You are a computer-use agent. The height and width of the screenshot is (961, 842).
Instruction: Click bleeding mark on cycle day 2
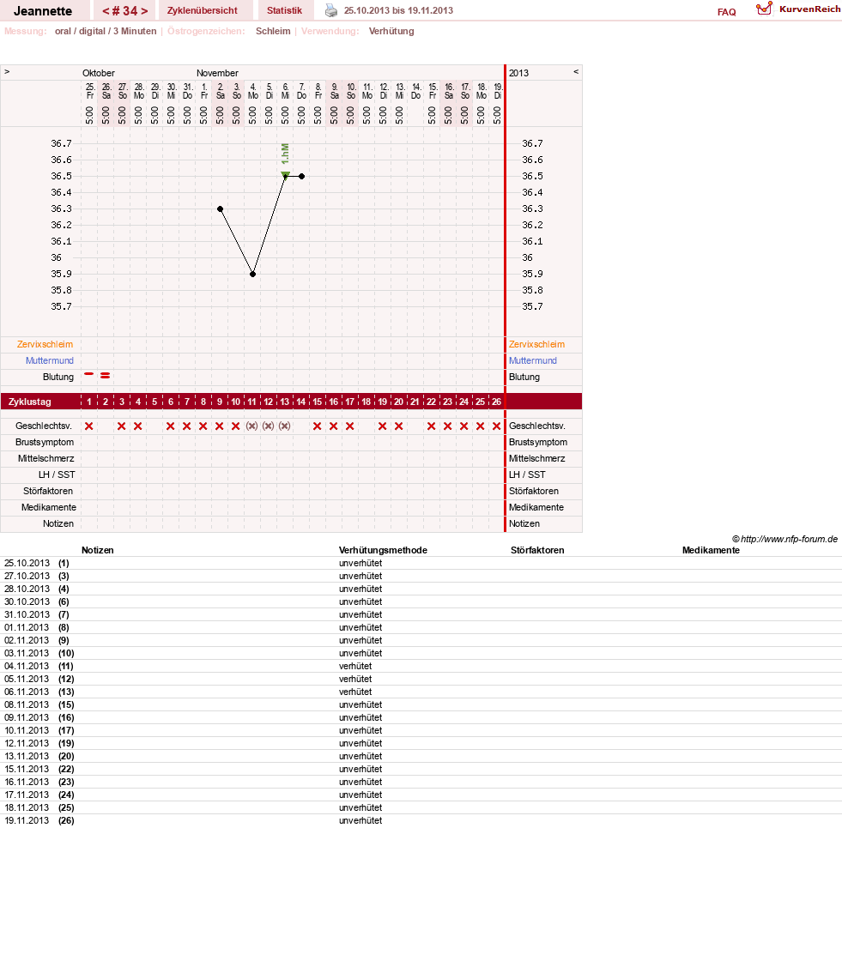[x=106, y=375]
